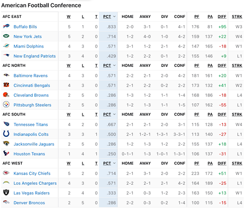Click the Buffalo Bills team logo
Screen dimensions: 247x209
point(6,26)
